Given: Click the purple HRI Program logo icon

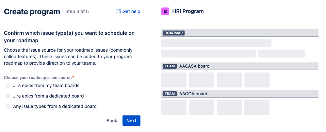Looking at the screenshot, I should [165, 11].
